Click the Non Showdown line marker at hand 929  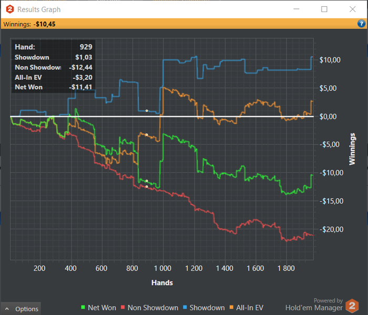click(147, 186)
